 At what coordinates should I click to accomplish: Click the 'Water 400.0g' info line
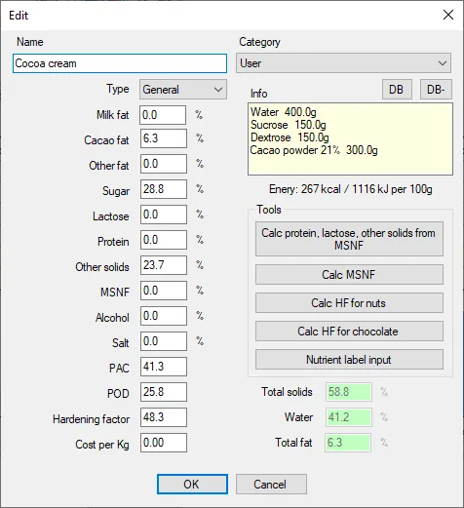click(x=283, y=112)
